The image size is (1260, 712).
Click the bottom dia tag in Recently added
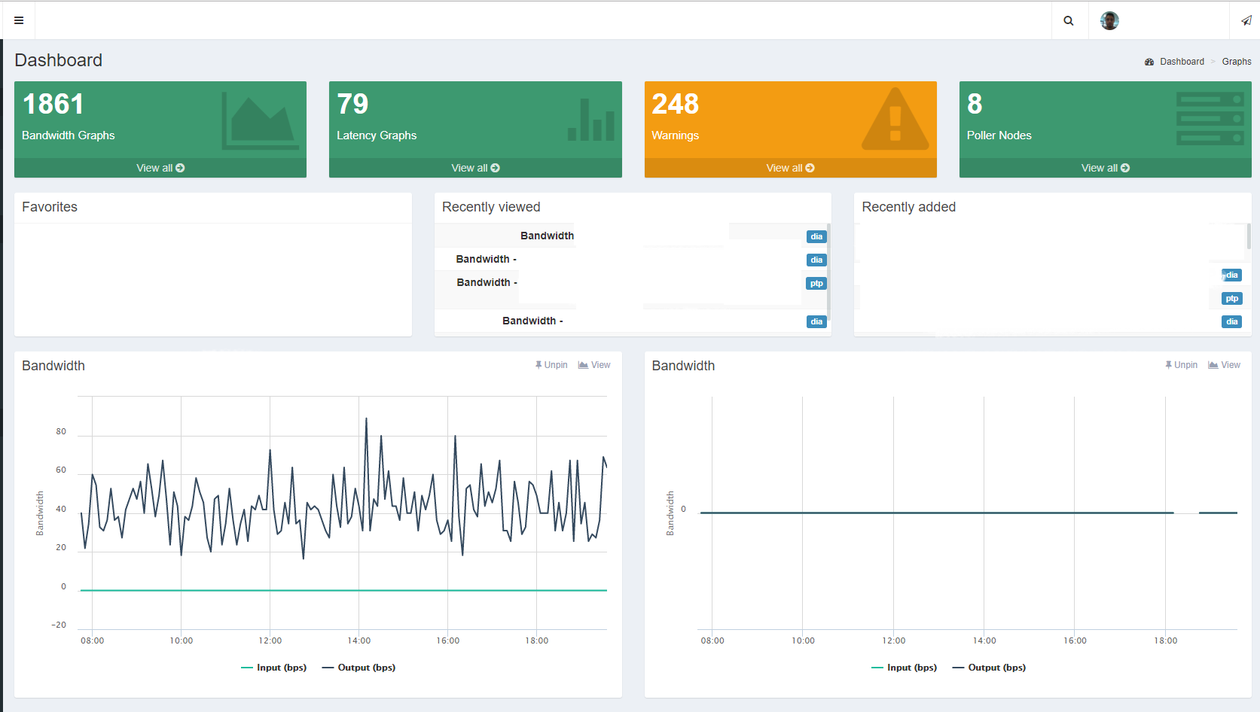1232,322
